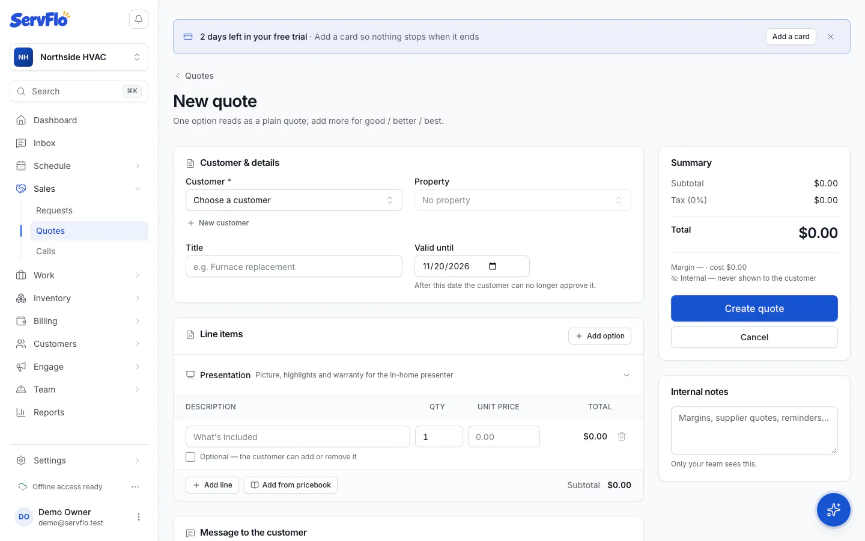Expand the Billing menu
This screenshot has height=541, width=865.
tap(79, 321)
